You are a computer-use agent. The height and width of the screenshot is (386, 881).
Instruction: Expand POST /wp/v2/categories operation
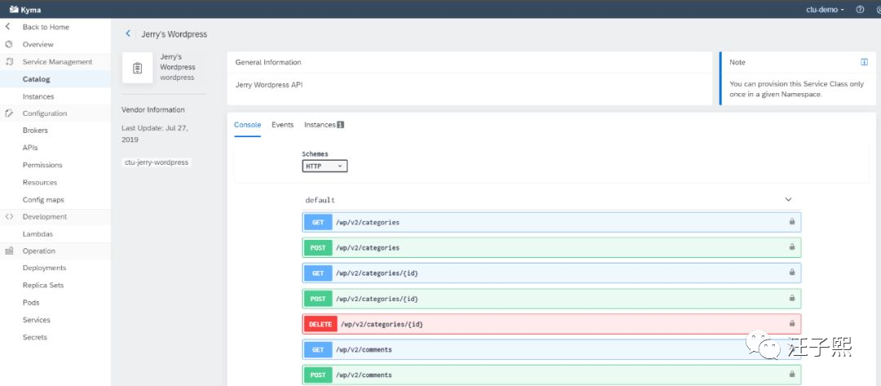pyautogui.click(x=551, y=247)
